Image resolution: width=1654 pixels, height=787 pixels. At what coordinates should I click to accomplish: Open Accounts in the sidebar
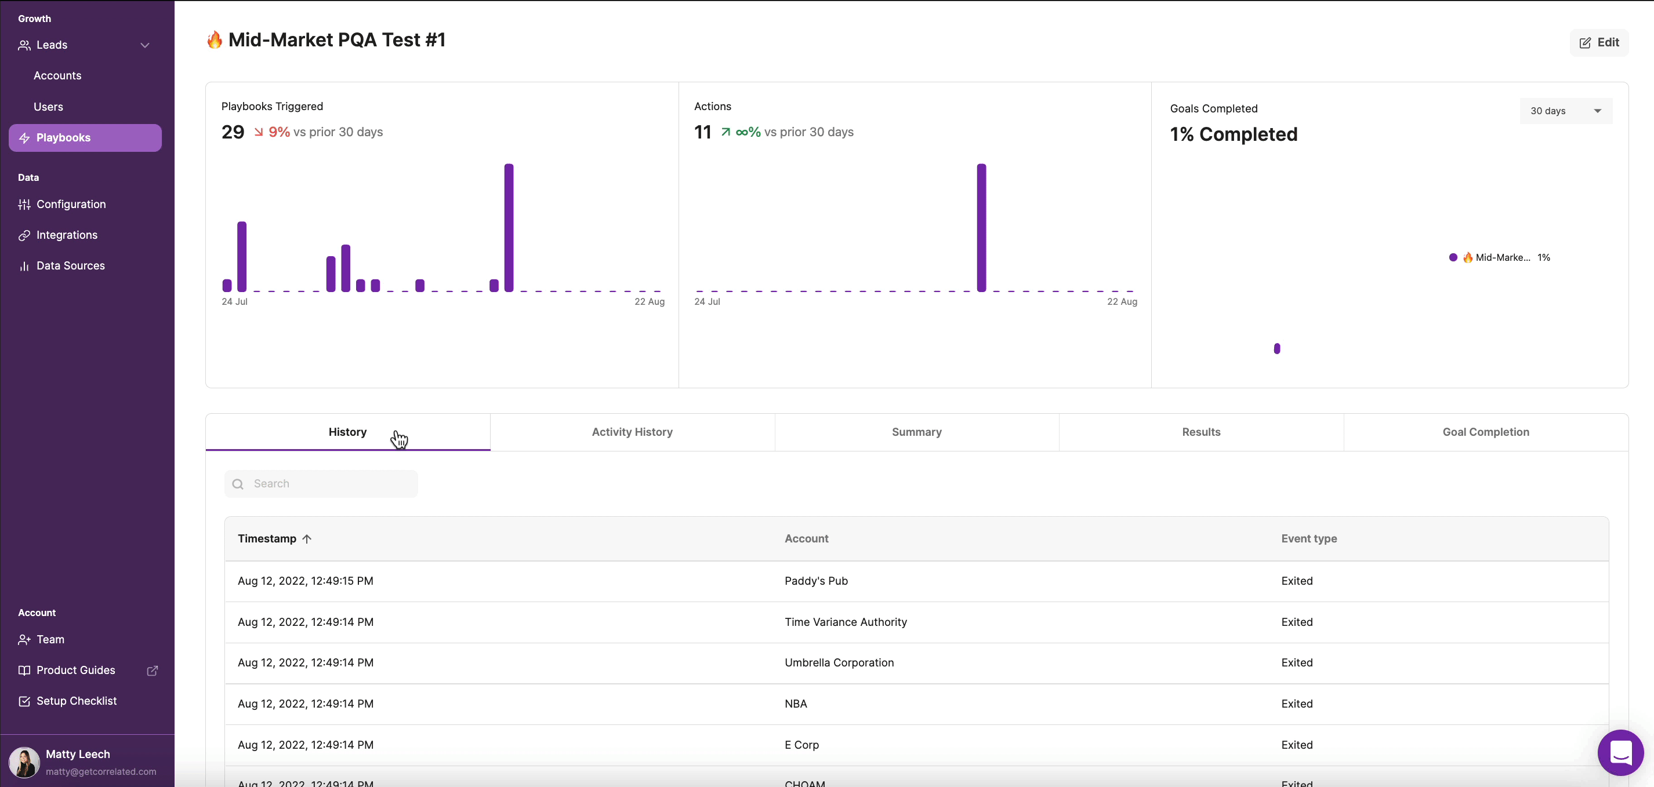tap(58, 76)
